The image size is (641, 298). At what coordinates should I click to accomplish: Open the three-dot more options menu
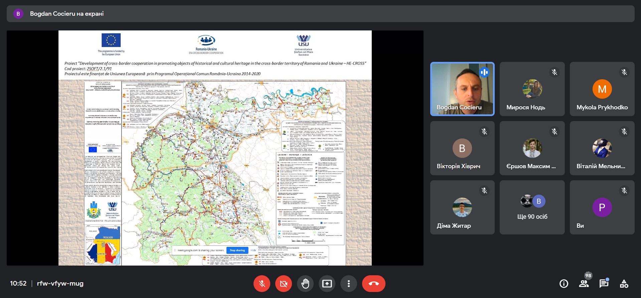coord(349,284)
